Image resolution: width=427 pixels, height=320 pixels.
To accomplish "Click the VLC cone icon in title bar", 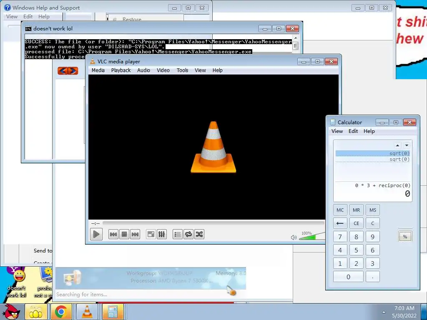I will tap(93, 62).
